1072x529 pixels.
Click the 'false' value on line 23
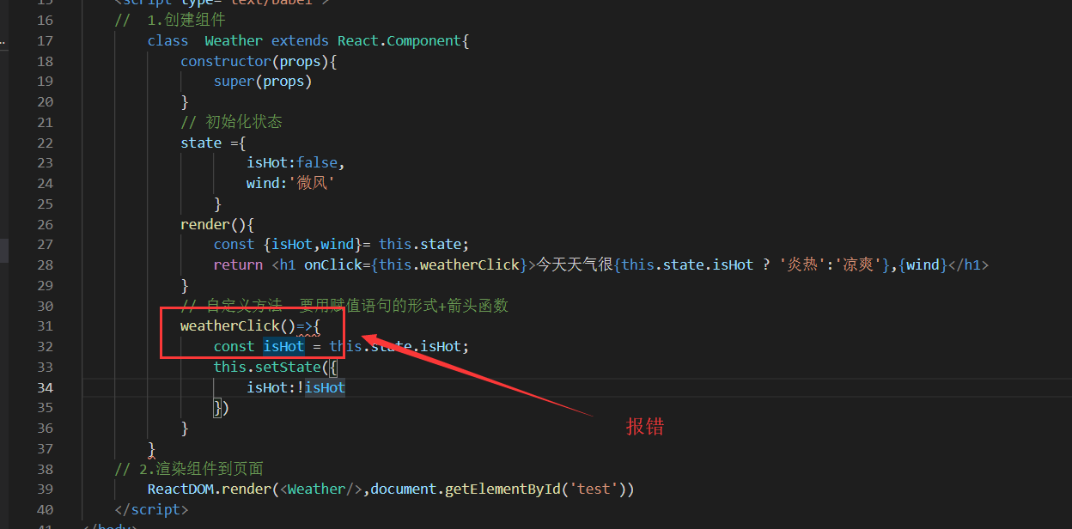(317, 163)
